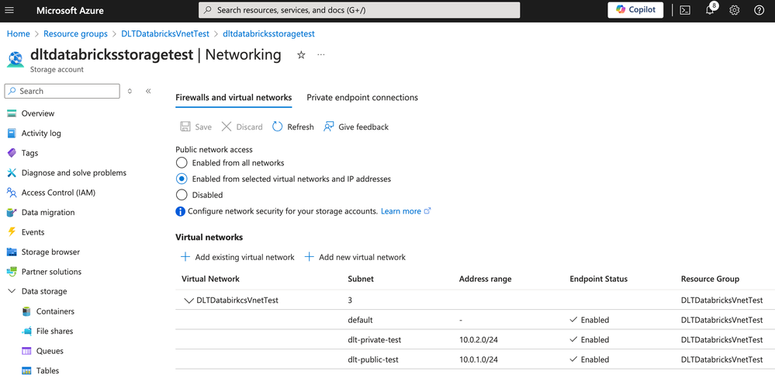Go to DLTDatabricksVnetTest breadcrumb
This screenshot has height=382, width=775.
click(165, 33)
